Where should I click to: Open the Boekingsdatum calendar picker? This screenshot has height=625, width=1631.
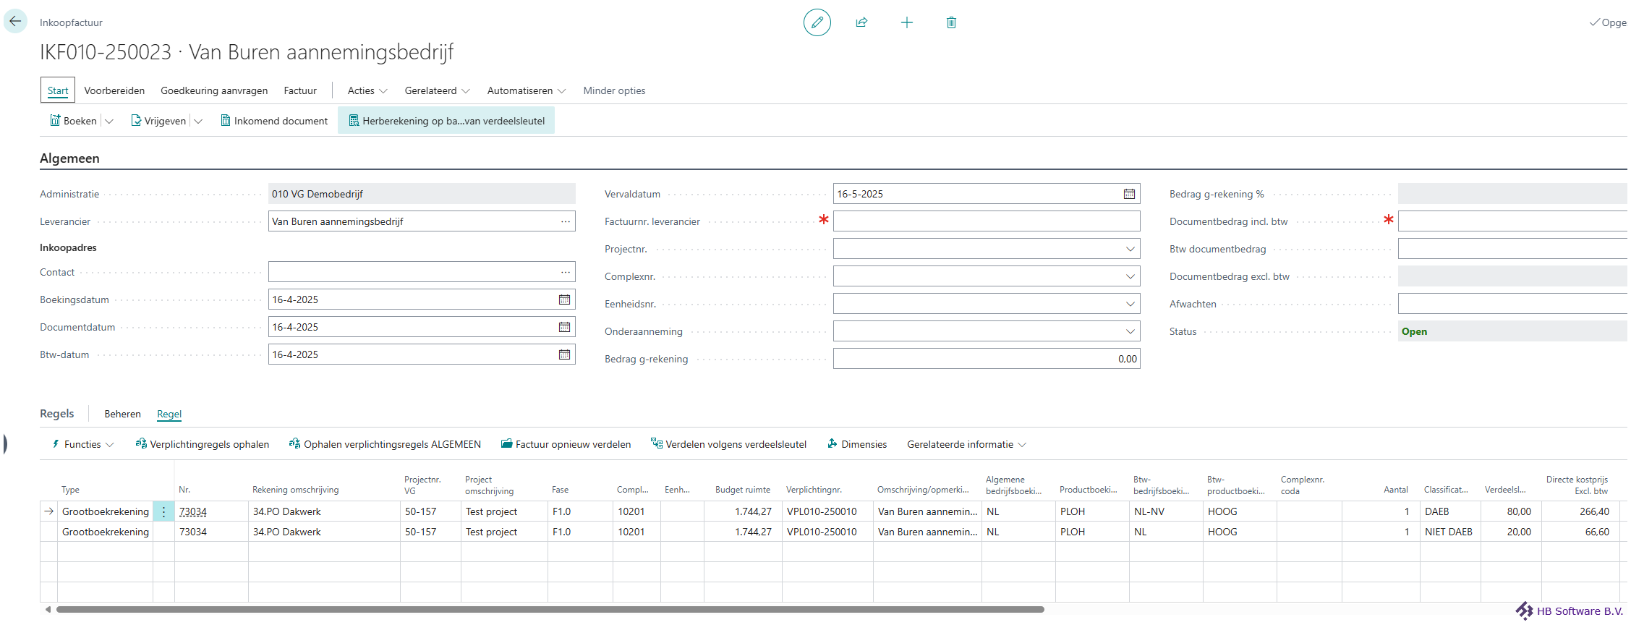click(564, 299)
